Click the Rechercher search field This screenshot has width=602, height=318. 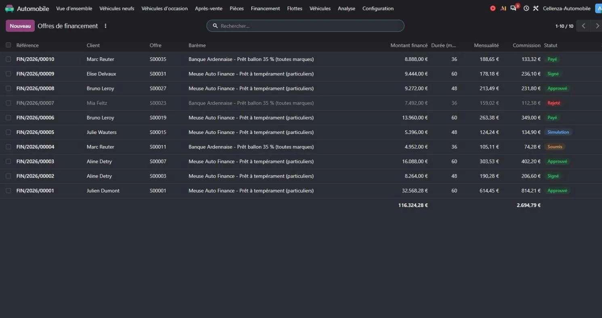tap(305, 26)
